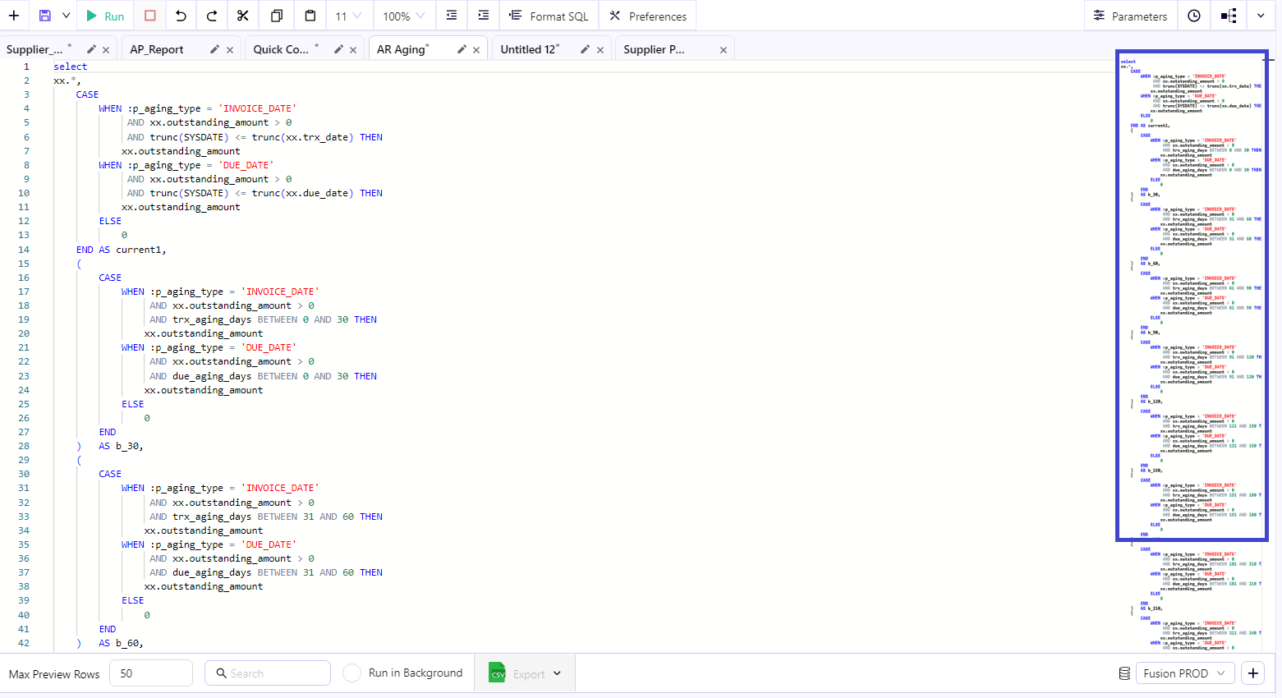Switch to the Supplier P... tab

(654, 49)
